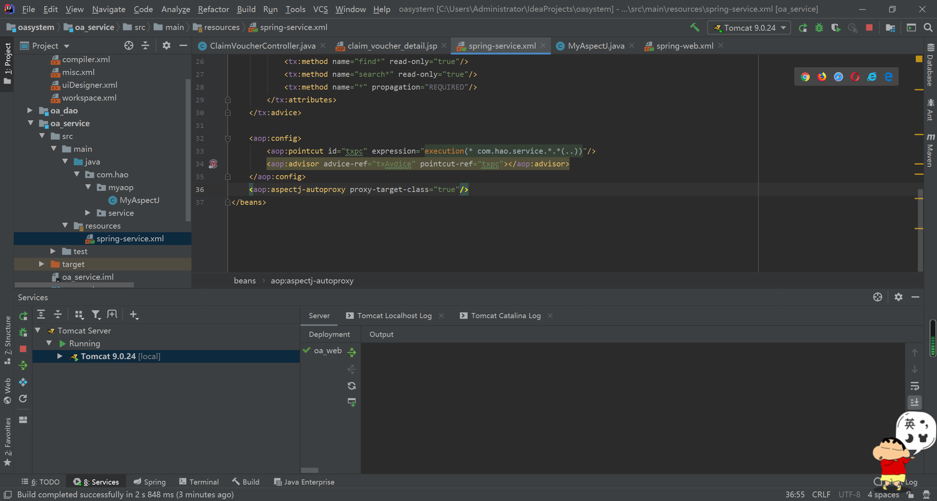Viewport: 937px width, 501px height.
Task: Click the oa_web deployment entry
Action: [x=326, y=350]
